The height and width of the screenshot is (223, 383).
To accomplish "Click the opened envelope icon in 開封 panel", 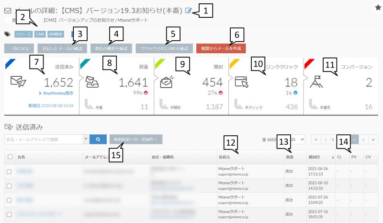I will (x=167, y=82).
